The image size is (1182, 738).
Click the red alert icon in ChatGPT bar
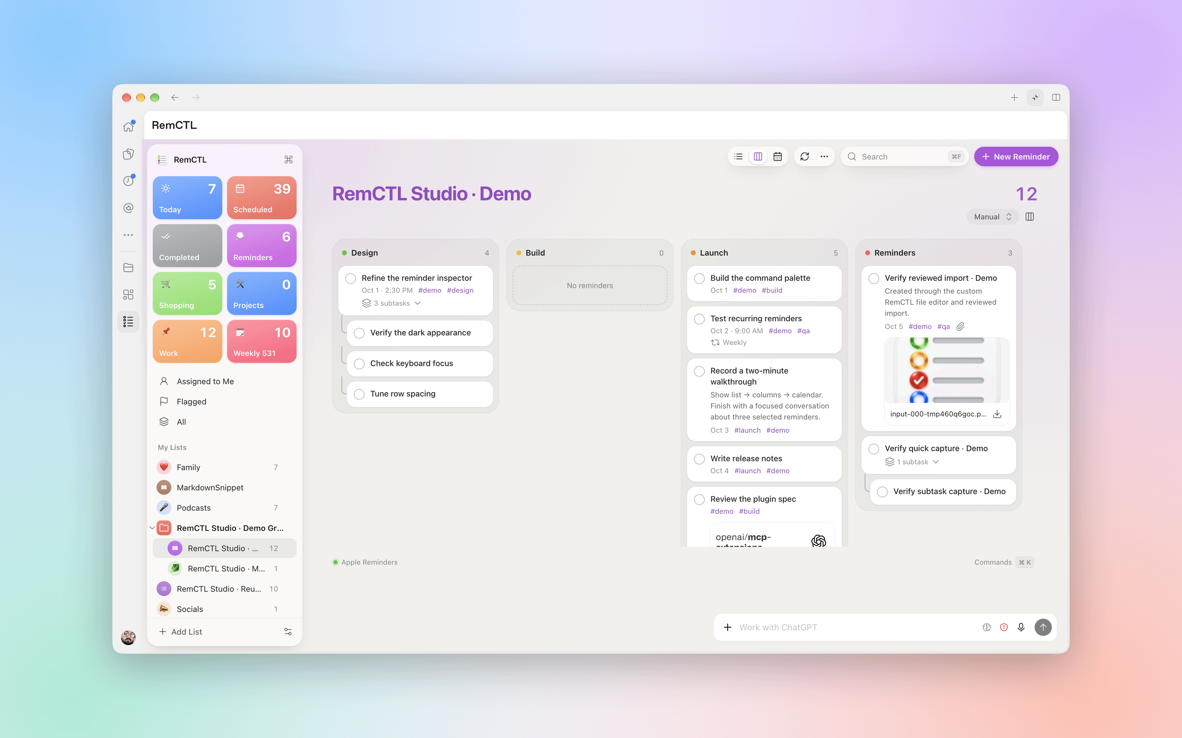(1004, 627)
